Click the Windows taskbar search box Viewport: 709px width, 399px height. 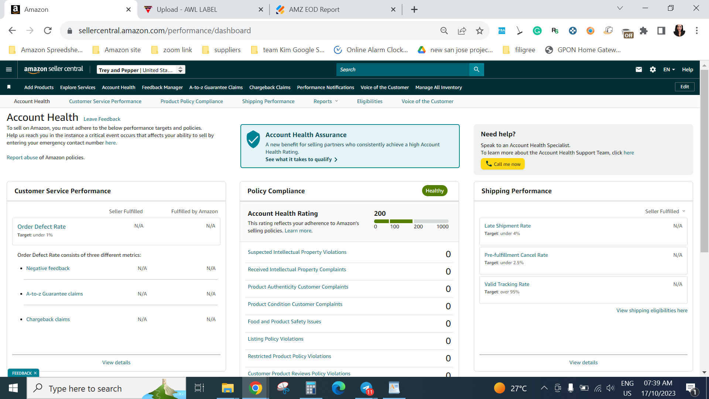coord(106,388)
